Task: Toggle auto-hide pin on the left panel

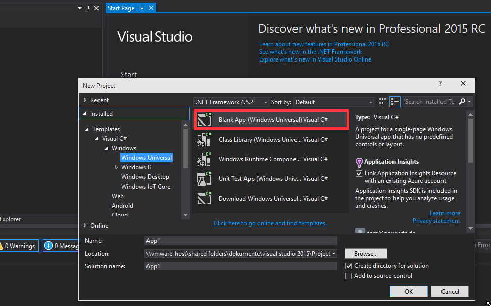Action: (88, 8)
